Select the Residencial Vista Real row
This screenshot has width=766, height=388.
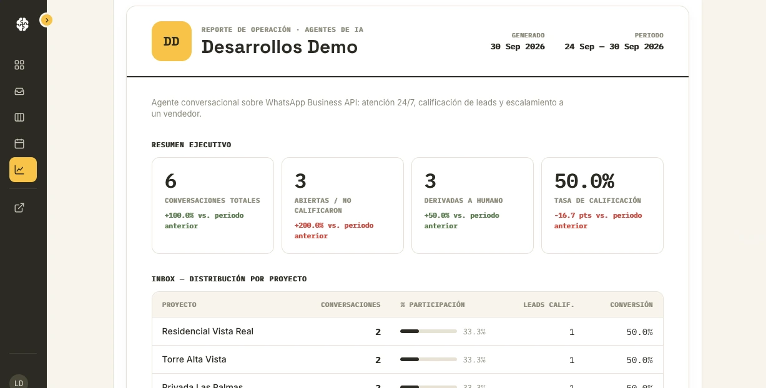[x=408, y=331]
